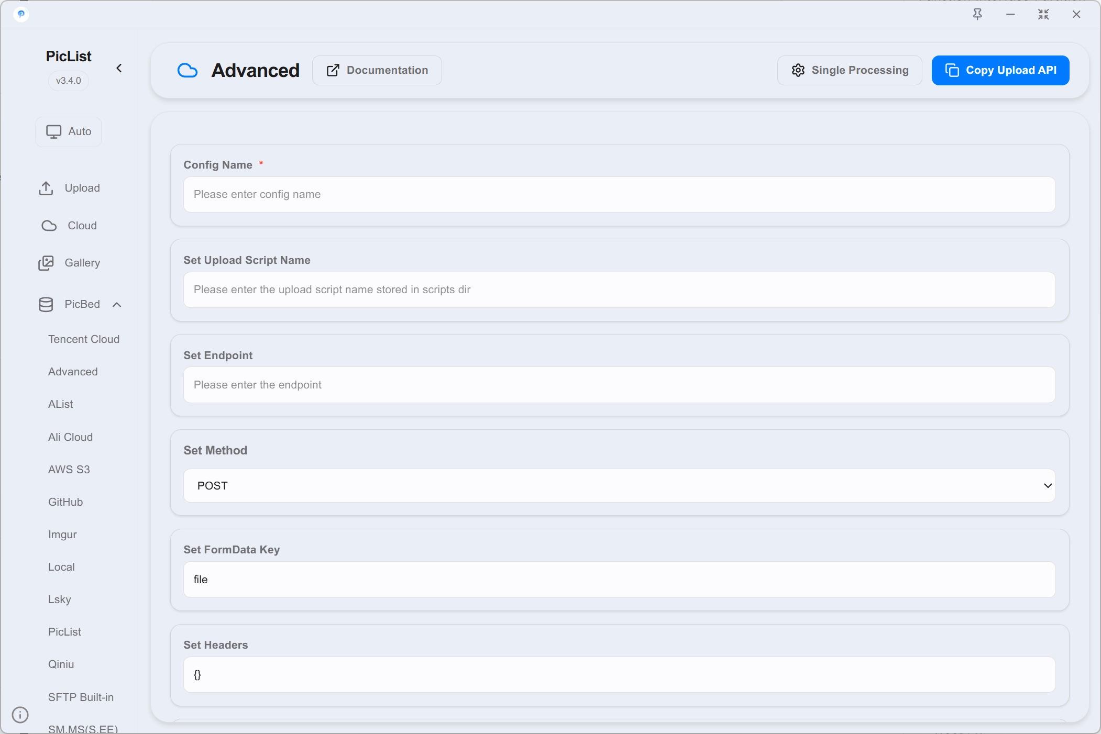Image resolution: width=1101 pixels, height=734 pixels.
Task: Click Copy Upload API button
Action: pyautogui.click(x=1000, y=70)
